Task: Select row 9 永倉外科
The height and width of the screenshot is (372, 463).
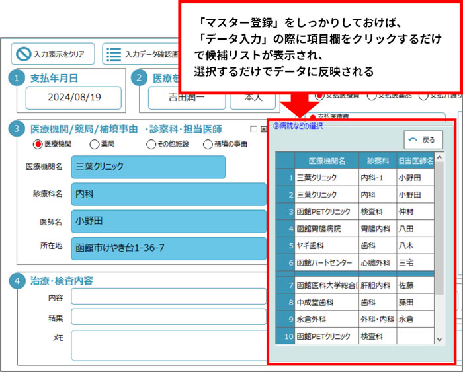Action: click(x=355, y=319)
